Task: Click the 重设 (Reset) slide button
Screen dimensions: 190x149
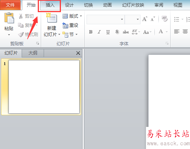Action: click(70, 25)
